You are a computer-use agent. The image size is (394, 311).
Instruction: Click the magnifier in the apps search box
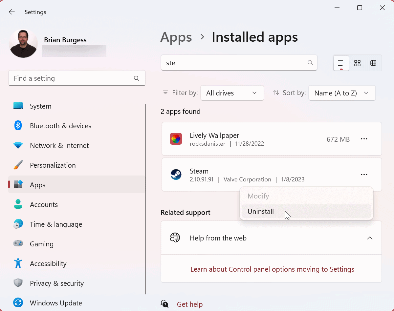[310, 63]
